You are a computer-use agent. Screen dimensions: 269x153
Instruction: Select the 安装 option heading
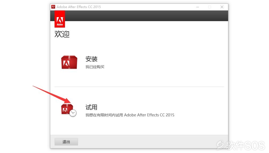91,59
